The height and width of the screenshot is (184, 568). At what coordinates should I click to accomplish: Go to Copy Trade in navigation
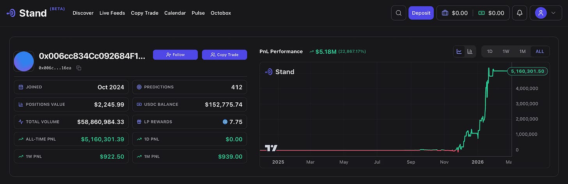pyautogui.click(x=145, y=13)
